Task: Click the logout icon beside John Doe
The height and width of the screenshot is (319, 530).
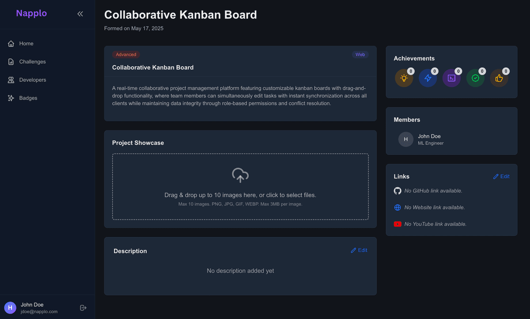Action: 83,308
